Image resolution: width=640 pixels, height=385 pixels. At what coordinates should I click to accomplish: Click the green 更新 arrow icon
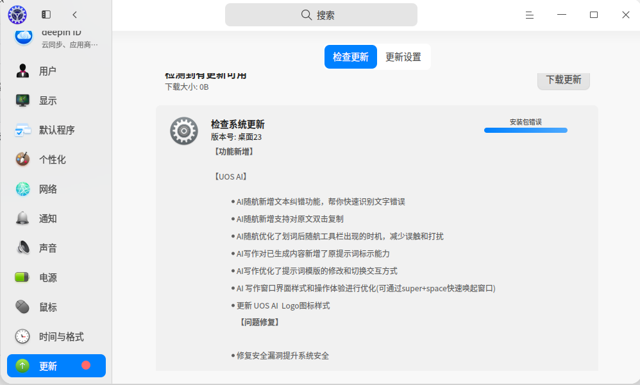coord(22,366)
